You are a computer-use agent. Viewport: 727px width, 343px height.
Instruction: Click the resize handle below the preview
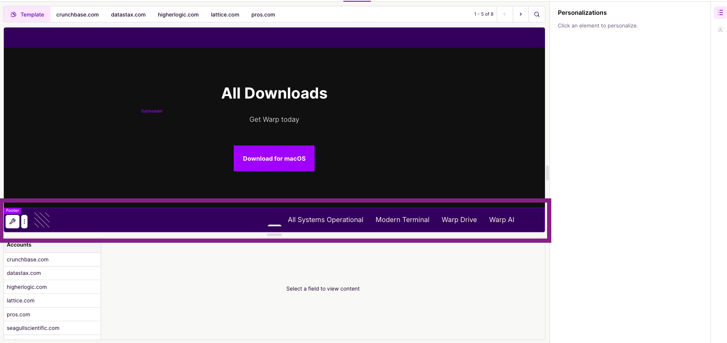pos(274,234)
